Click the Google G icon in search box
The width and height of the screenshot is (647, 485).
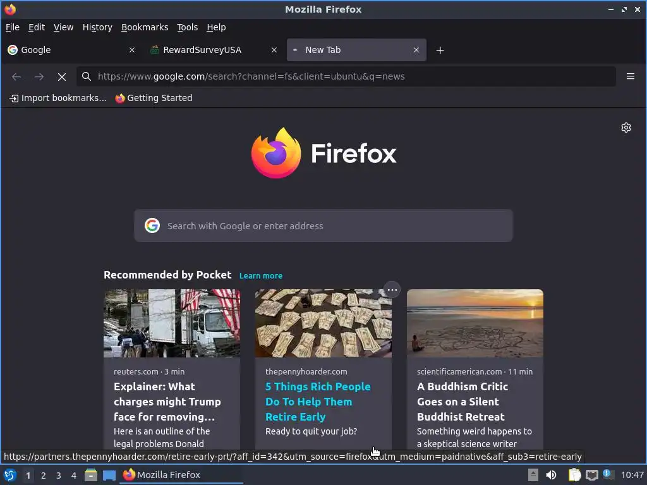152,225
